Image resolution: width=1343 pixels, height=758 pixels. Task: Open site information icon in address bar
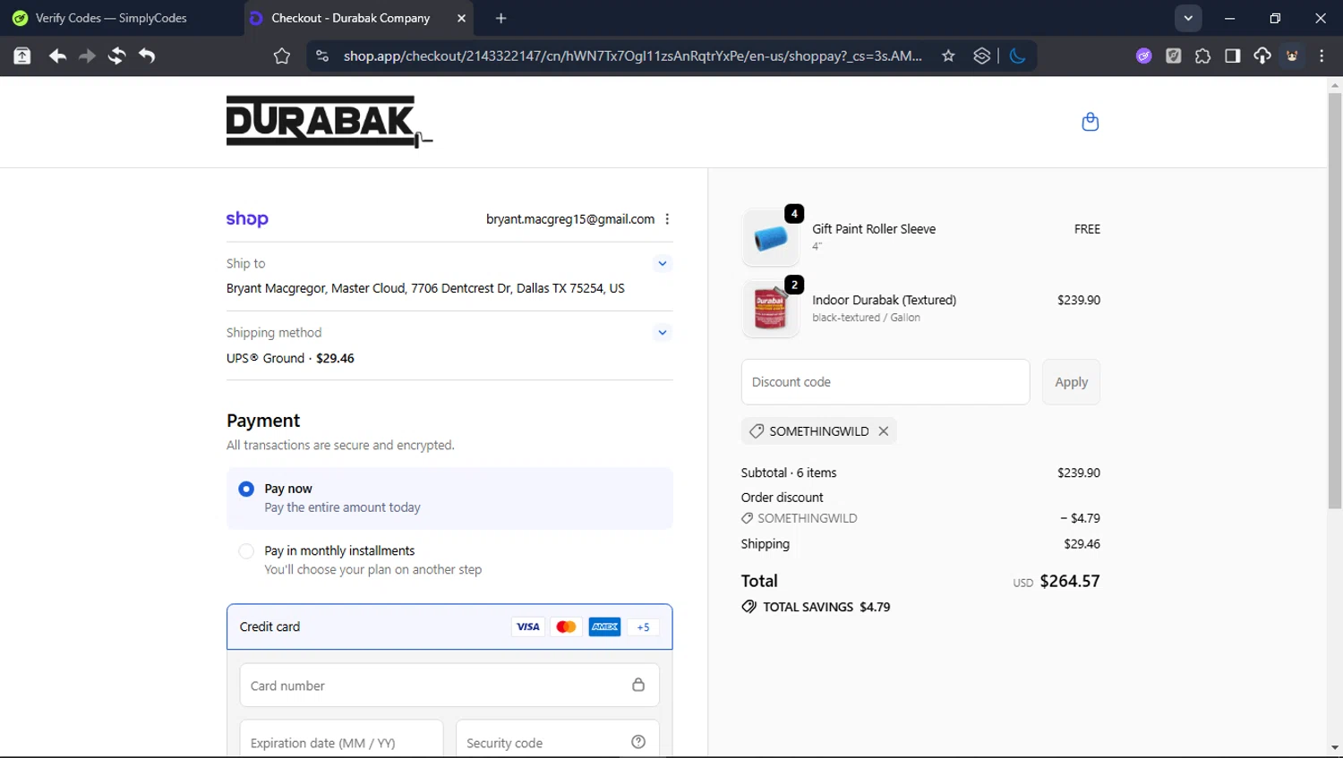tap(321, 55)
